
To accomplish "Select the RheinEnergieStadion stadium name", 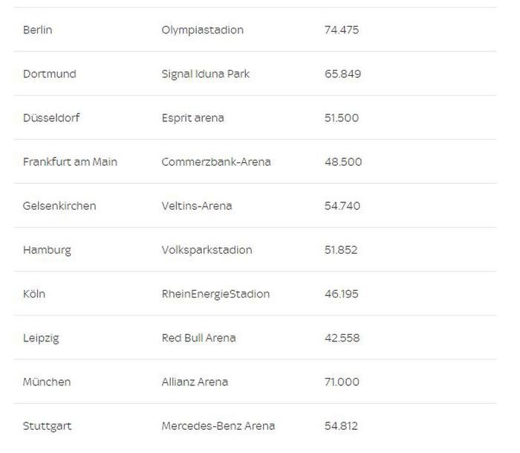I will tap(215, 293).
